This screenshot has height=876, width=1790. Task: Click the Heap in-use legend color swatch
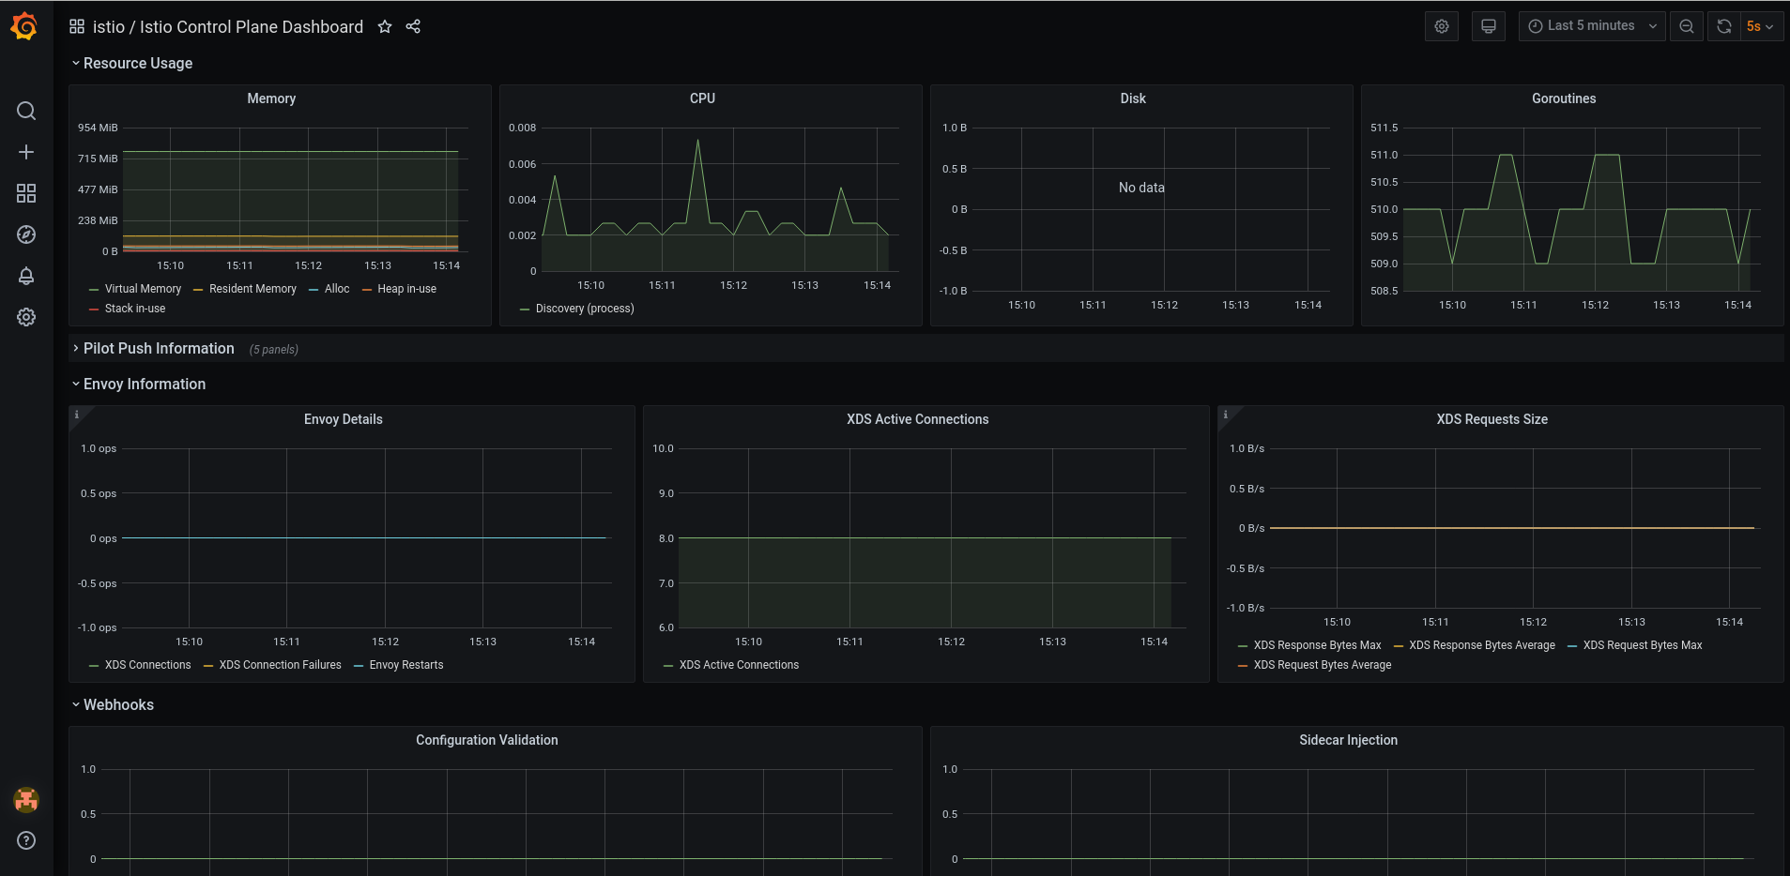(367, 290)
